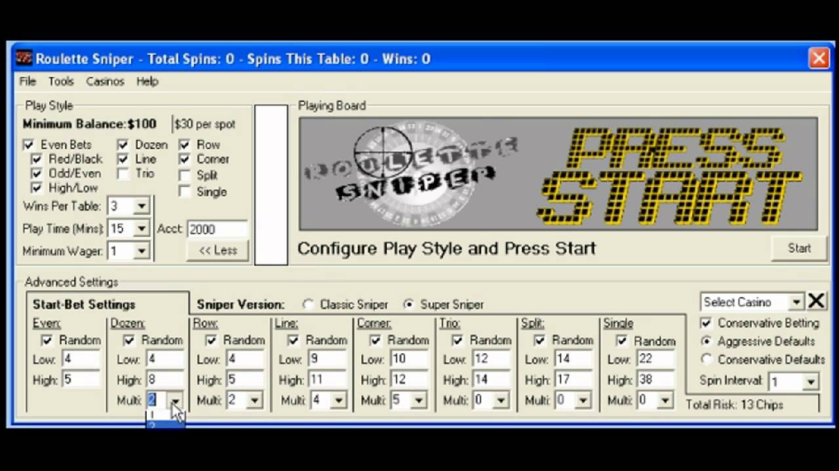Toggle Random checkbox under Trio
This screenshot has width=839, height=471.
pos(458,340)
